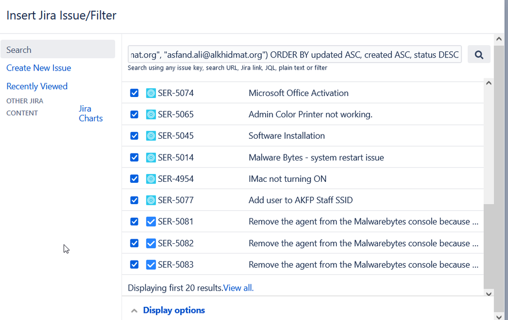The height and width of the screenshot is (320, 508).
Task: Click the task type icon for SER-5083
Action: pyautogui.click(x=151, y=265)
